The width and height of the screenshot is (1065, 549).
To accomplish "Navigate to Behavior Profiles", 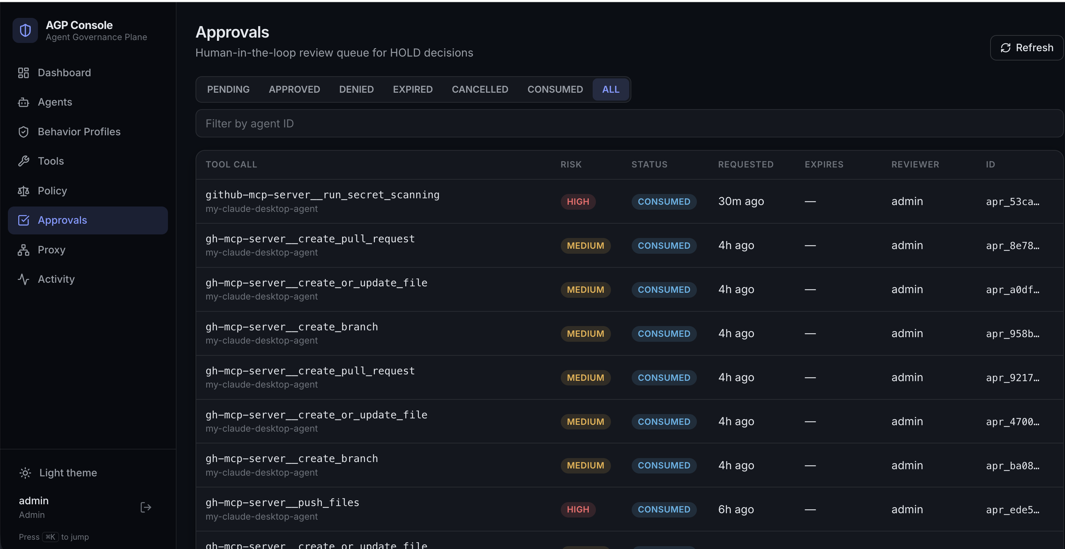I will click(x=79, y=132).
